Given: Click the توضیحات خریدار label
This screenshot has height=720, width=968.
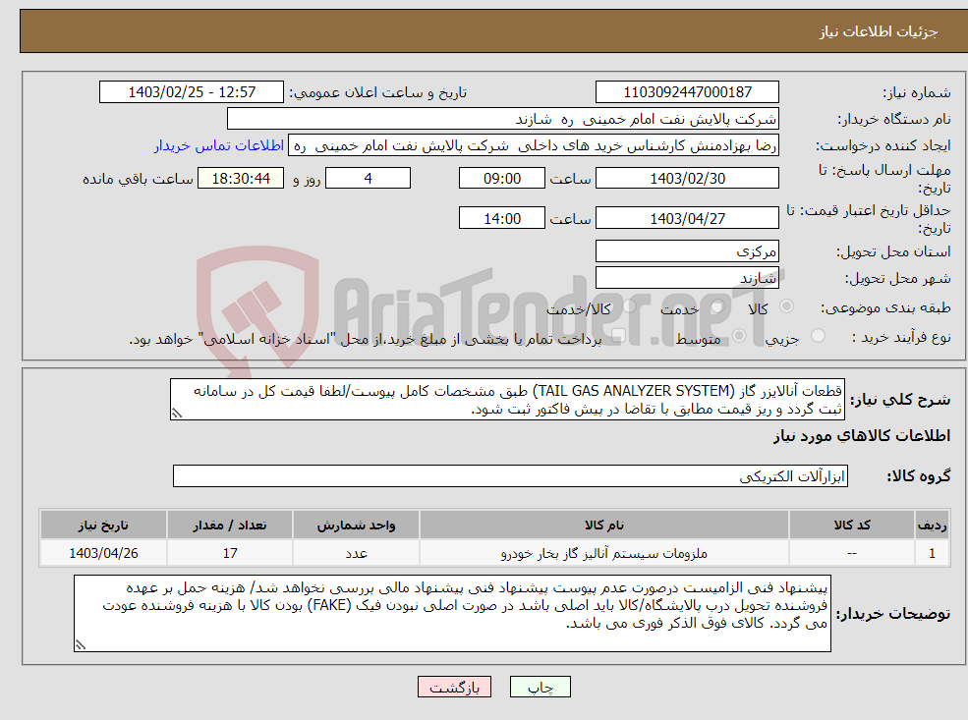Looking at the screenshot, I should 893,614.
